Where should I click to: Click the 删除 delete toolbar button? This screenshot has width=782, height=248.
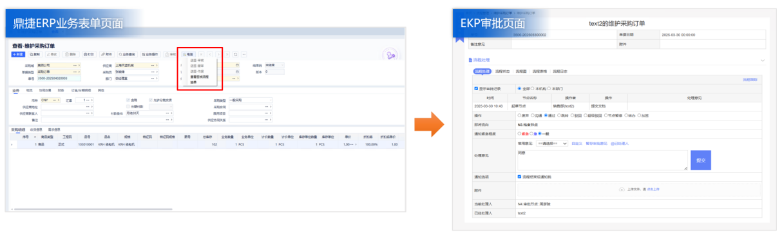[70, 54]
